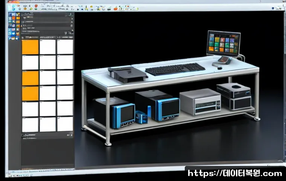The height and width of the screenshot is (181, 286).
Task: Select the white thumbnail at grid's bottom-left corner
Action: pyautogui.click(x=30, y=125)
